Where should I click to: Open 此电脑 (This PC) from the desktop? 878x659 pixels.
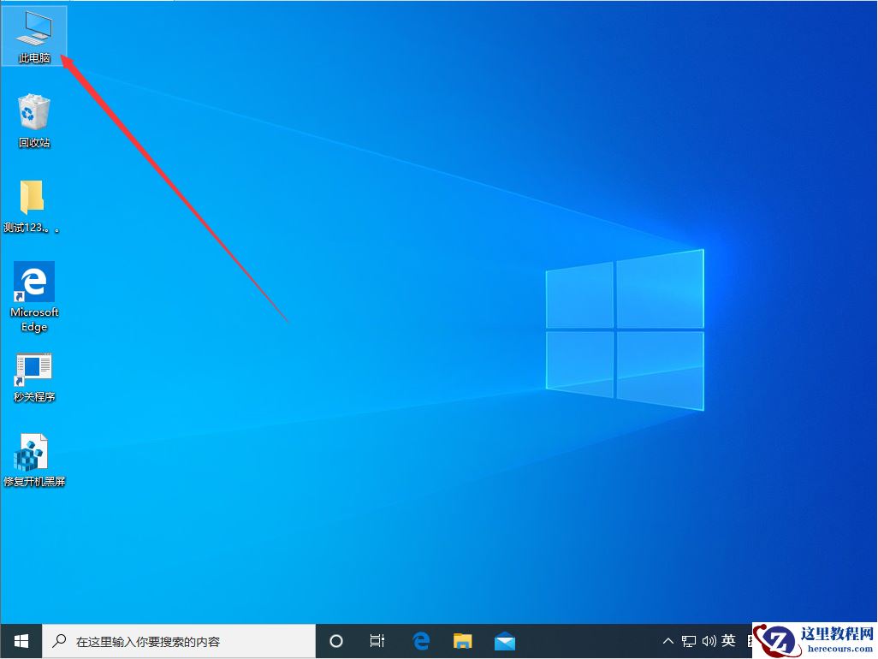click(x=33, y=34)
